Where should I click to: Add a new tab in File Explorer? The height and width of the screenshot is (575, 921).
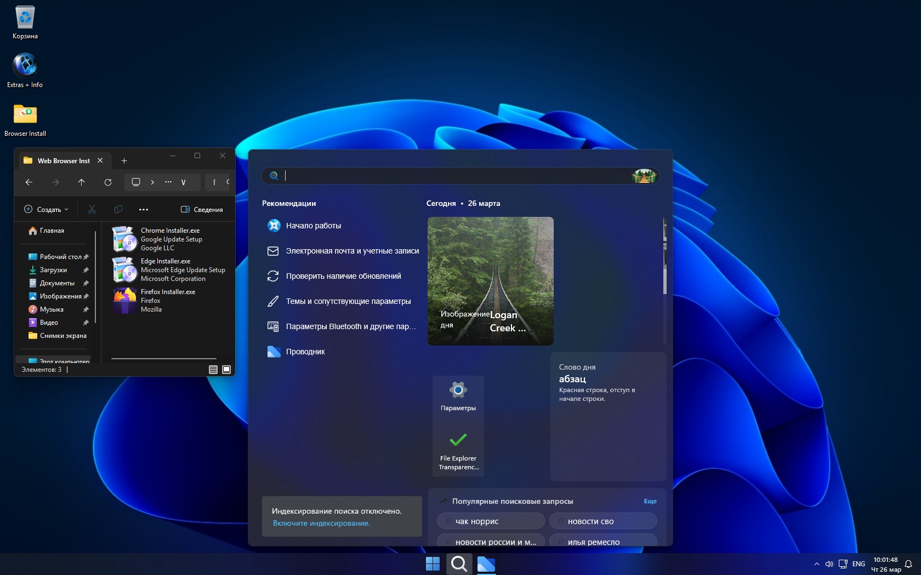(x=124, y=161)
